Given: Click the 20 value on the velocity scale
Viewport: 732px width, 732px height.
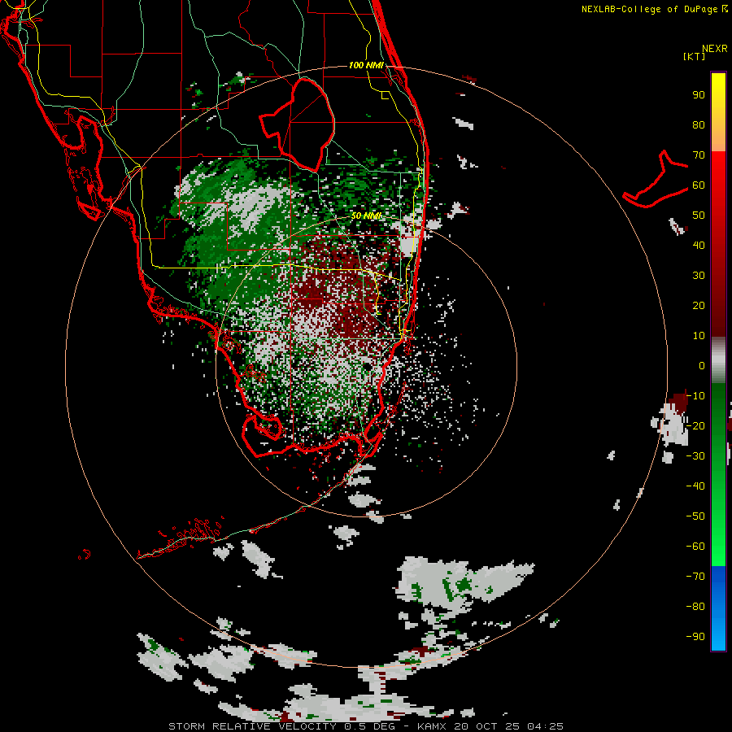Looking at the screenshot, I should point(699,305).
